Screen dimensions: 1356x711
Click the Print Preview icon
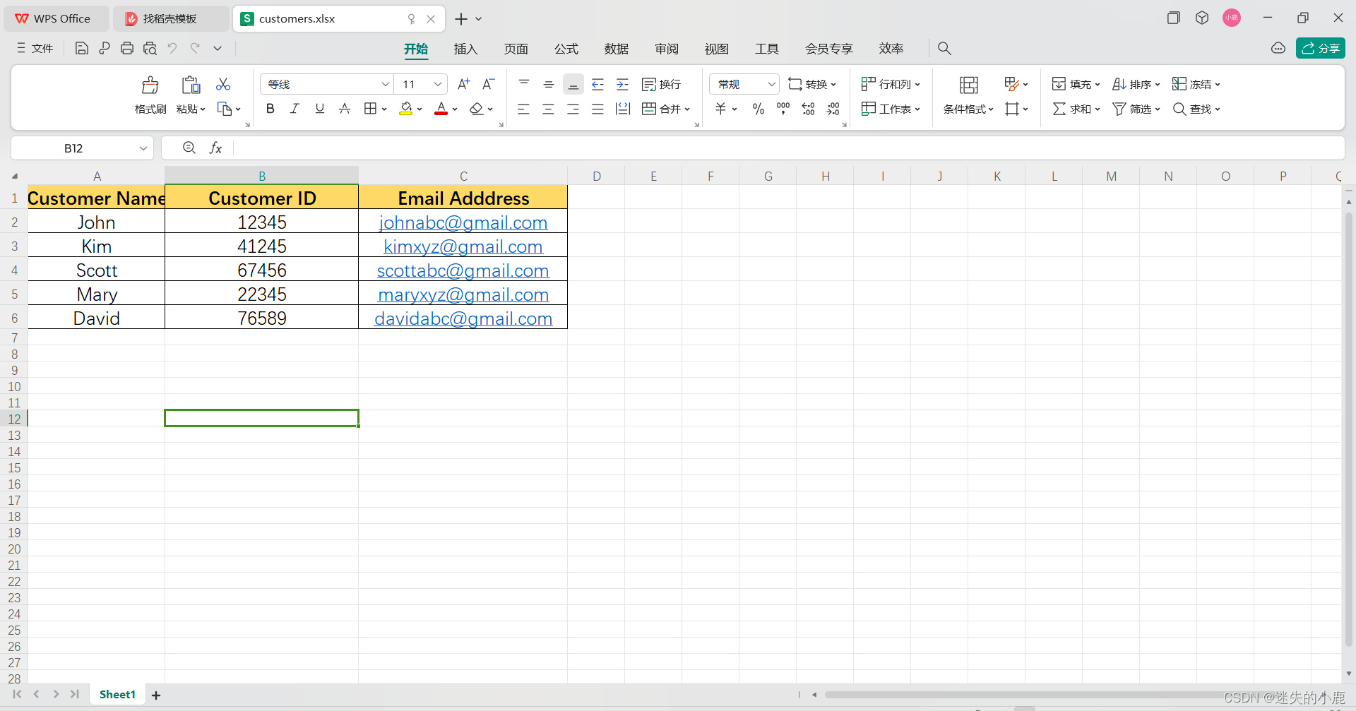[x=150, y=48]
